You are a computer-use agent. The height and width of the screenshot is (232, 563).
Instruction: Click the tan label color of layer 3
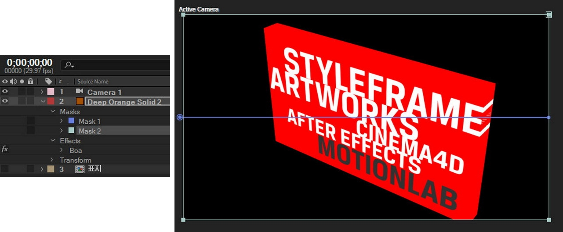click(x=51, y=169)
